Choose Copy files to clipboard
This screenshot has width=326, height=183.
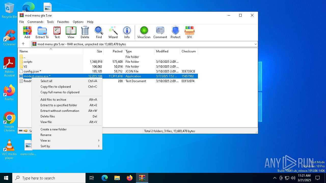click(x=67, y=87)
